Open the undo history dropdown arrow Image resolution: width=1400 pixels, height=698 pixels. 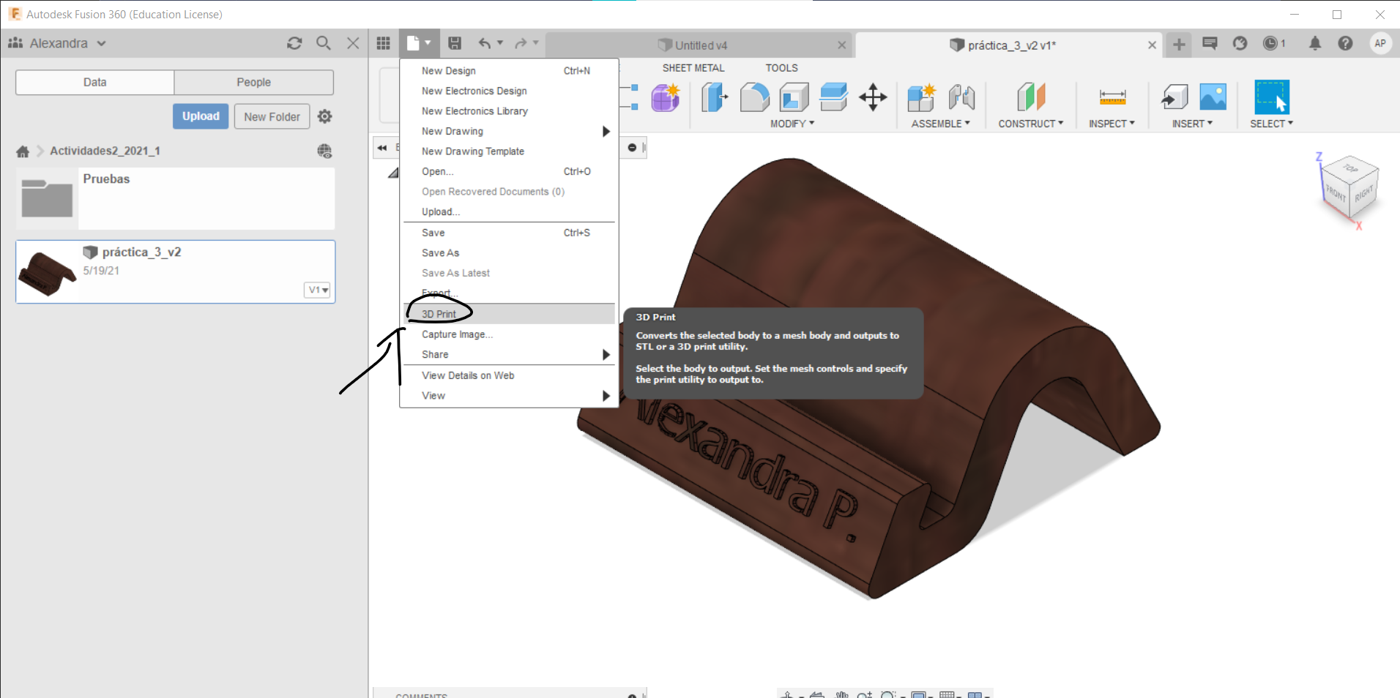(501, 43)
